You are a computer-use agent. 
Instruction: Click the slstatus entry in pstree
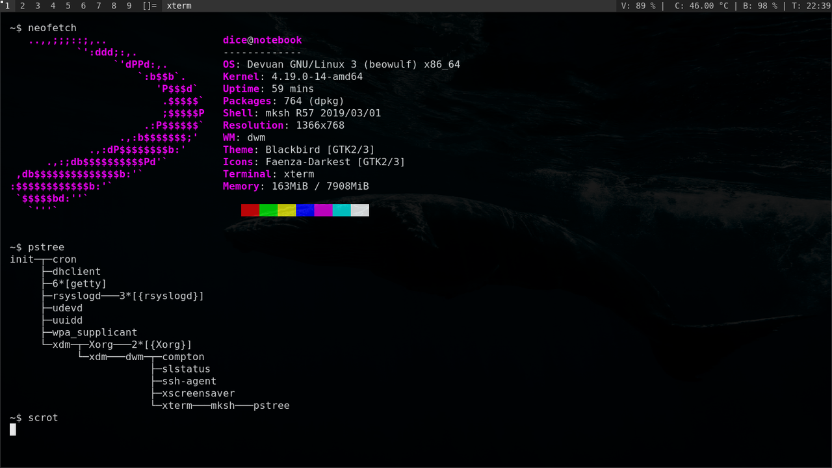tap(187, 369)
